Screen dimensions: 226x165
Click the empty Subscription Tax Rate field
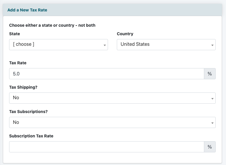point(106,147)
